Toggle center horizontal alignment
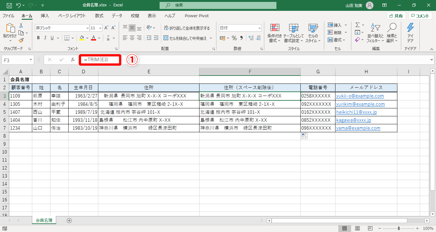Screen dimensions: 436x232 point(132,38)
